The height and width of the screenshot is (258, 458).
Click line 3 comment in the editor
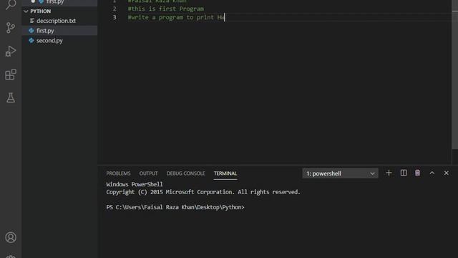tap(176, 17)
